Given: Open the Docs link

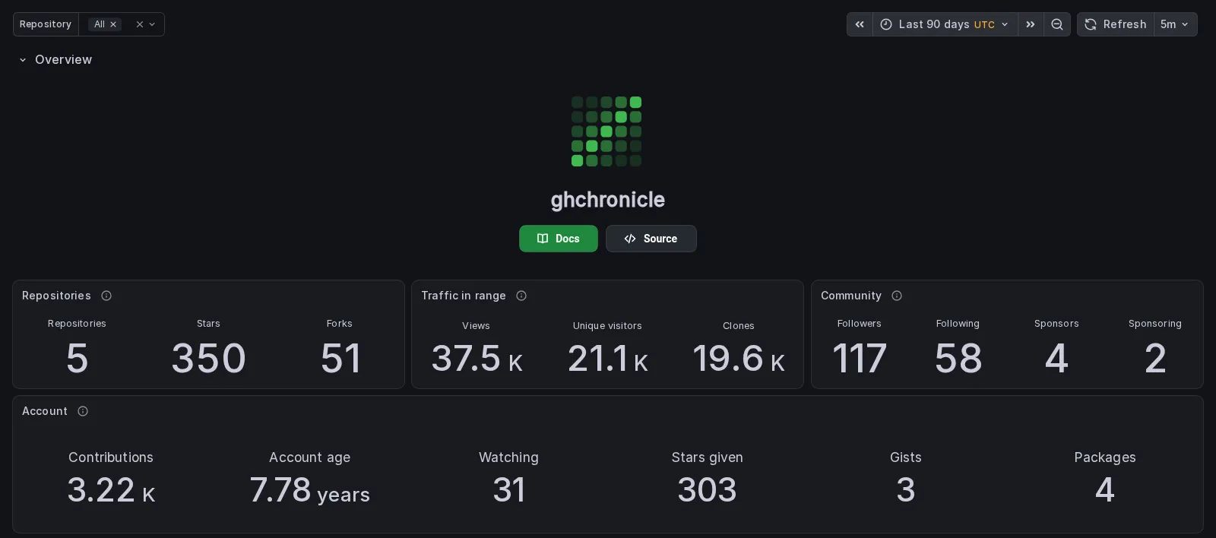Looking at the screenshot, I should 559,239.
